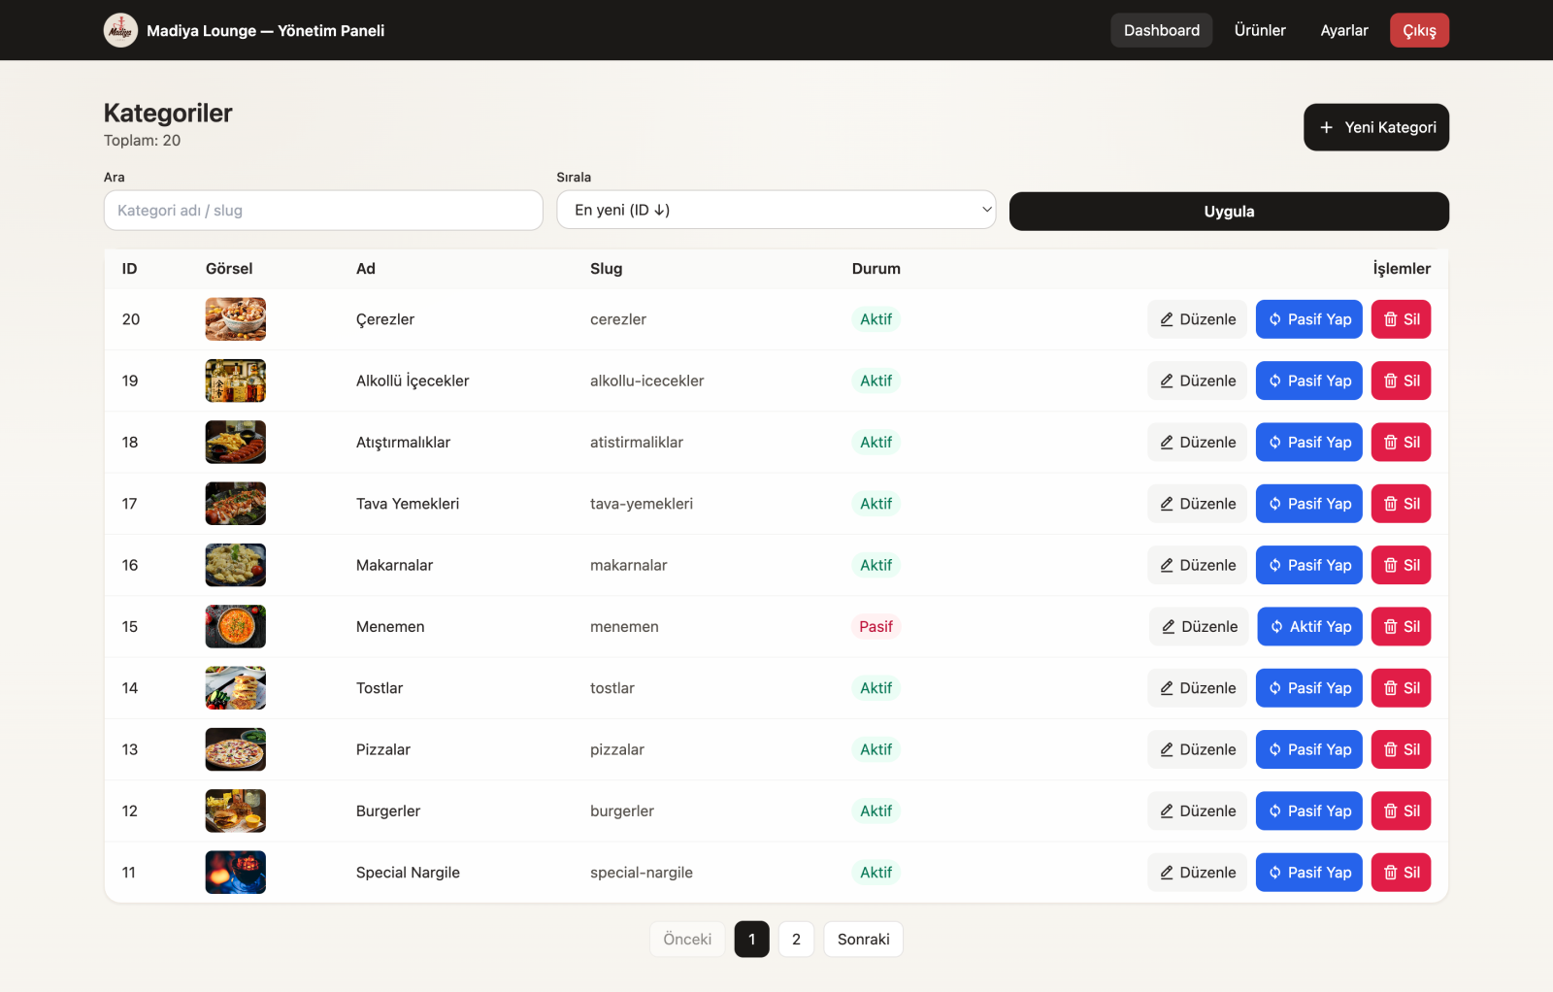This screenshot has height=992, width=1553.
Task: Click pencil icon for Alkollü İçecekler
Action: point(1167,380)
